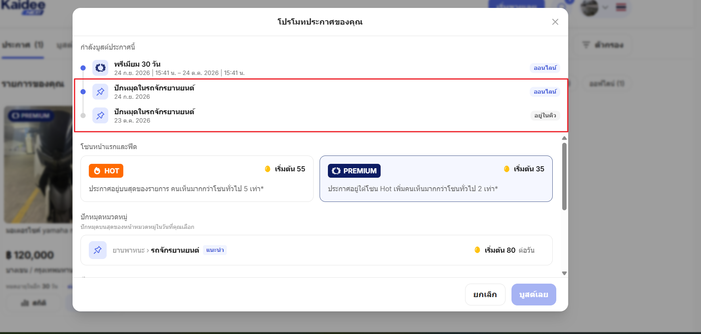The width and height of the screenshot is (701, 334).
Task: Close the promote dialog with X icon
Action: 555,22
